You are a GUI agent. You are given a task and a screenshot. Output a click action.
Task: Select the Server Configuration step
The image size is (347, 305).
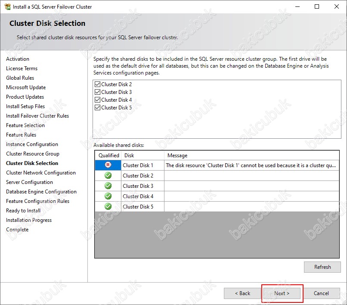pyautogui.click(x=29, y=182)
